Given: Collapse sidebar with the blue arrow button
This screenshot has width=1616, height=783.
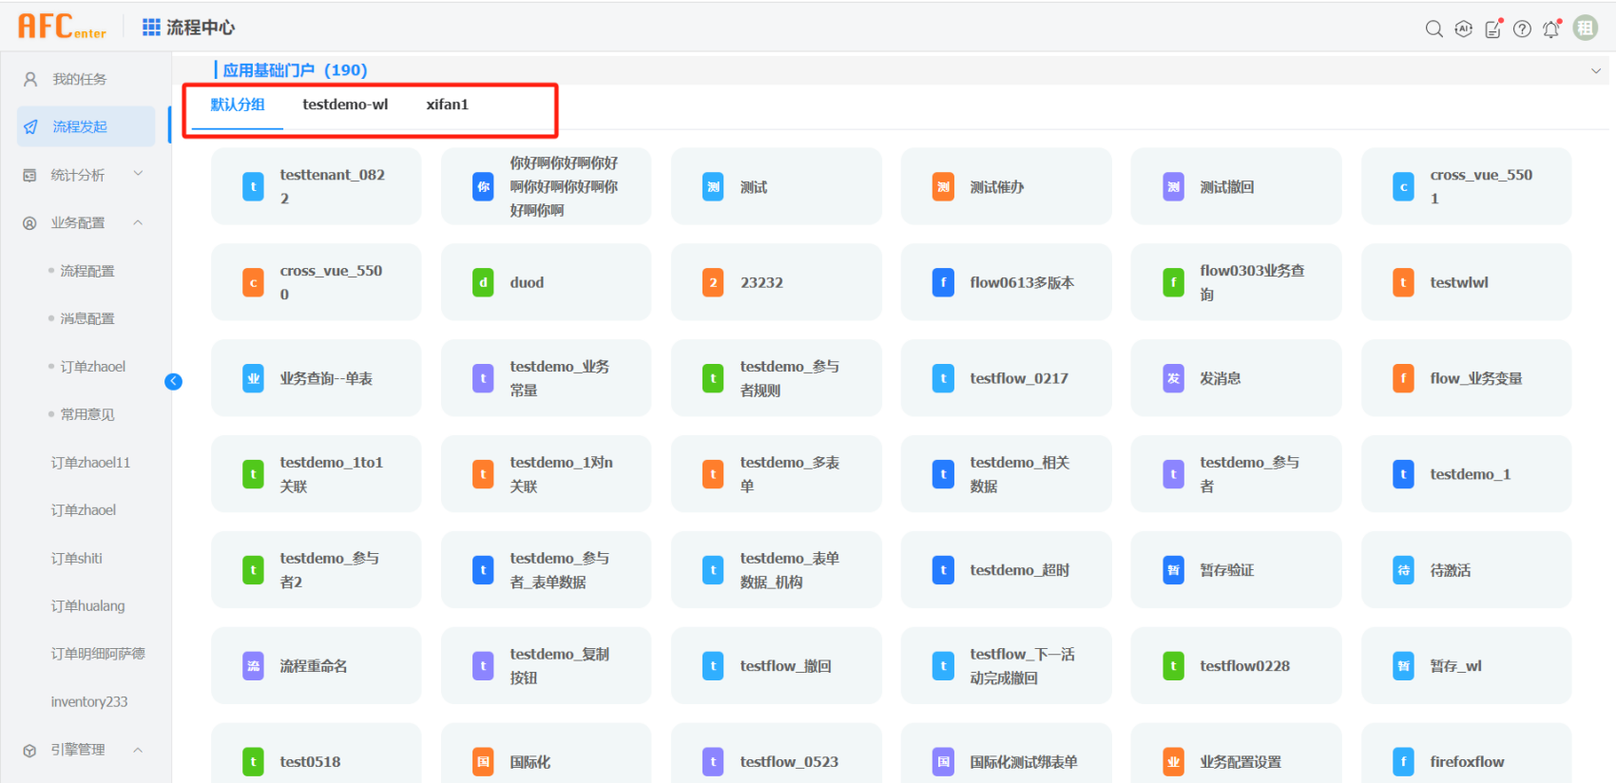Looking at the screenshot, I should click(173, 381).
